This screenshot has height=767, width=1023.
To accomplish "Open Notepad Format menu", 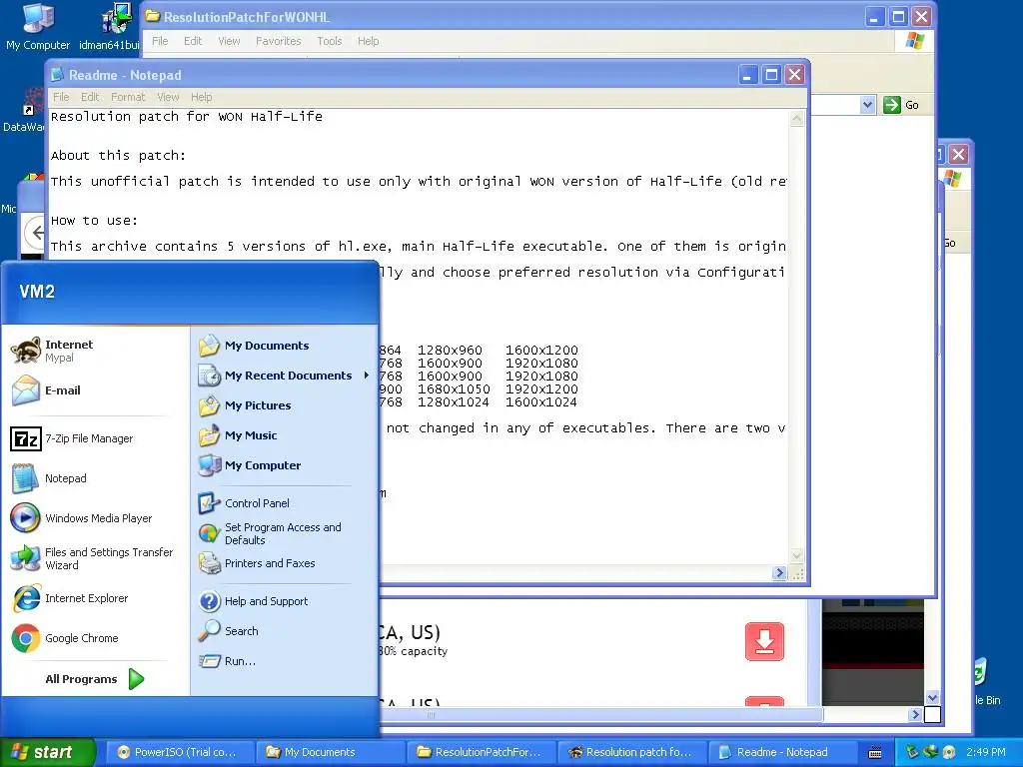I will click(128, 97).
